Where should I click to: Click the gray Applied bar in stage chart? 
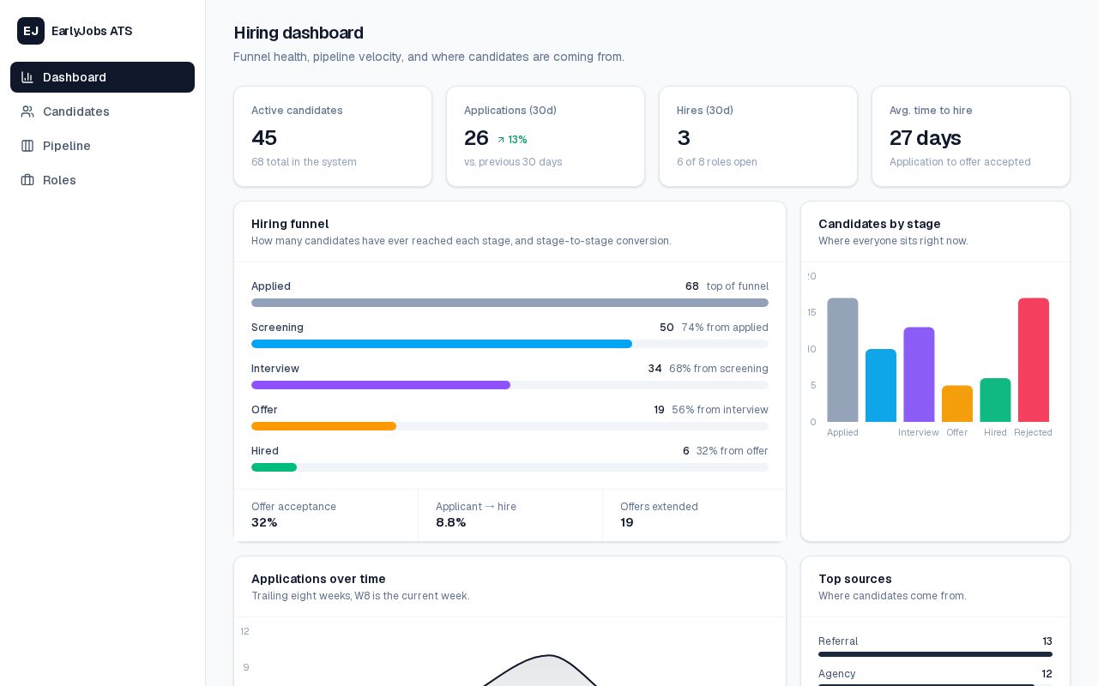click(x=842, y=360)
